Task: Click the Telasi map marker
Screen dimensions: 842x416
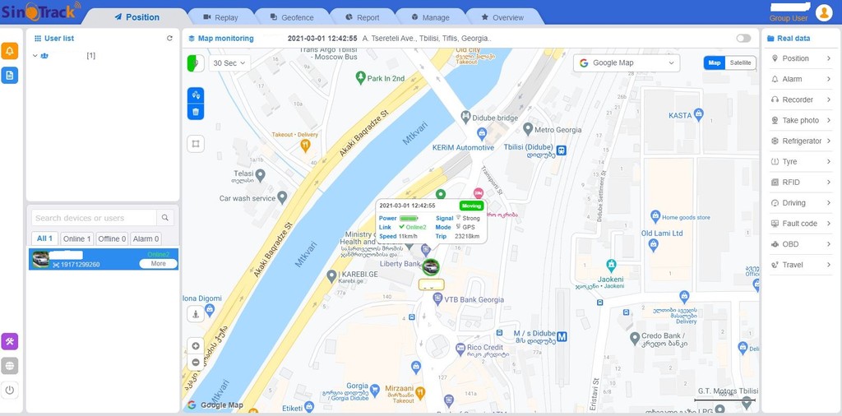Action: click(261, 174)
